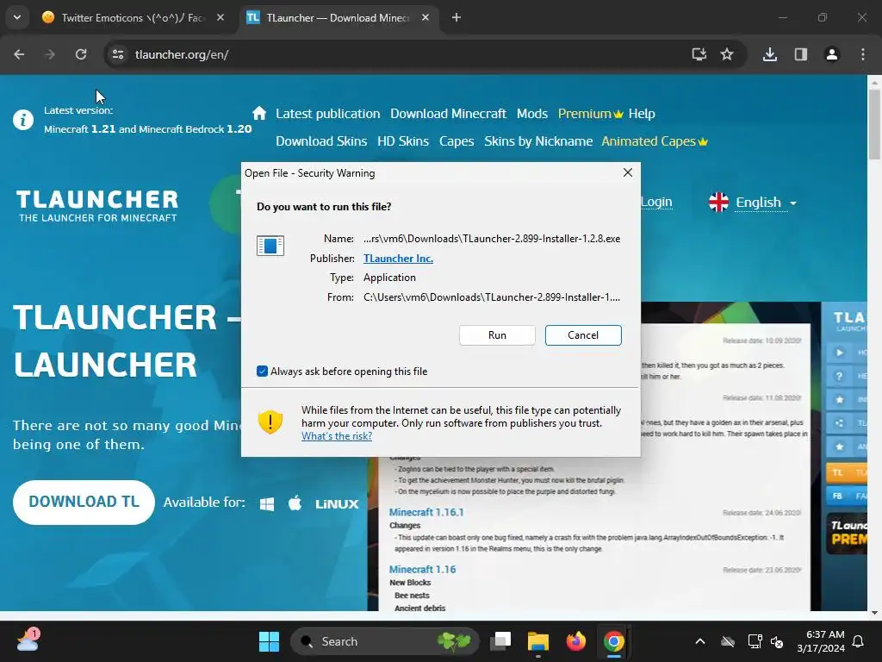882x662 pixels.
Task: Uncheck Always ask before opening this file
Action: point(262,371)
